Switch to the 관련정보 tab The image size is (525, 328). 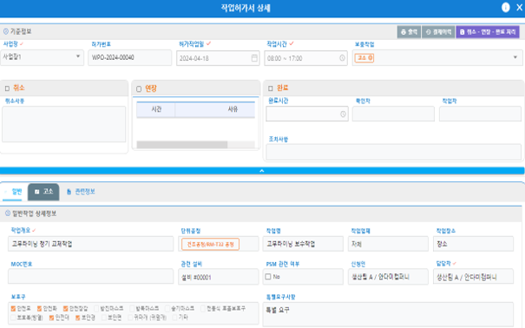[x=81, y=192]
